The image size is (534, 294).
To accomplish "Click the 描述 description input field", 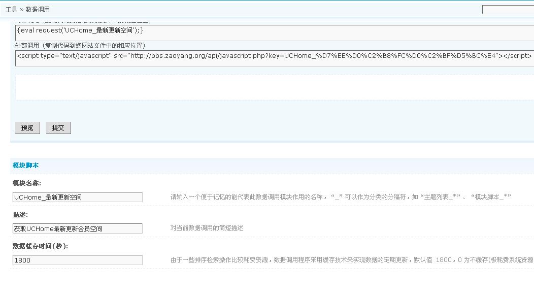I will click(77, 228).
